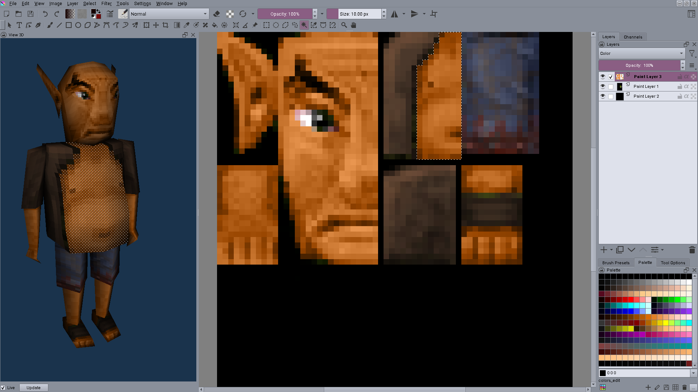Select the Contiguous Selection magic wand tool
The height and width of the screenshot is (392, 698).
[x=304, y=25]
